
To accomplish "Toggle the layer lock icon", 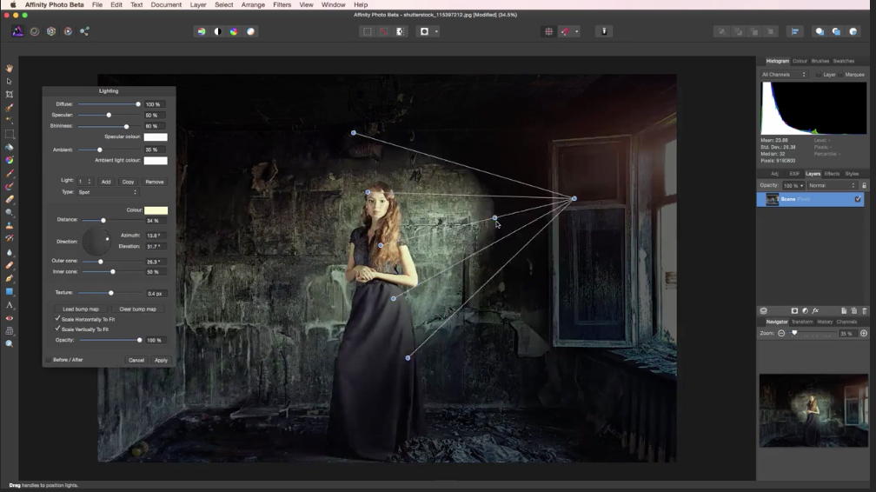I will tap(864, 185).
